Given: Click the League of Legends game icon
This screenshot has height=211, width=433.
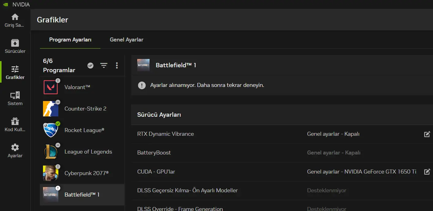Looking at the screenshot, I should (51, 152).
